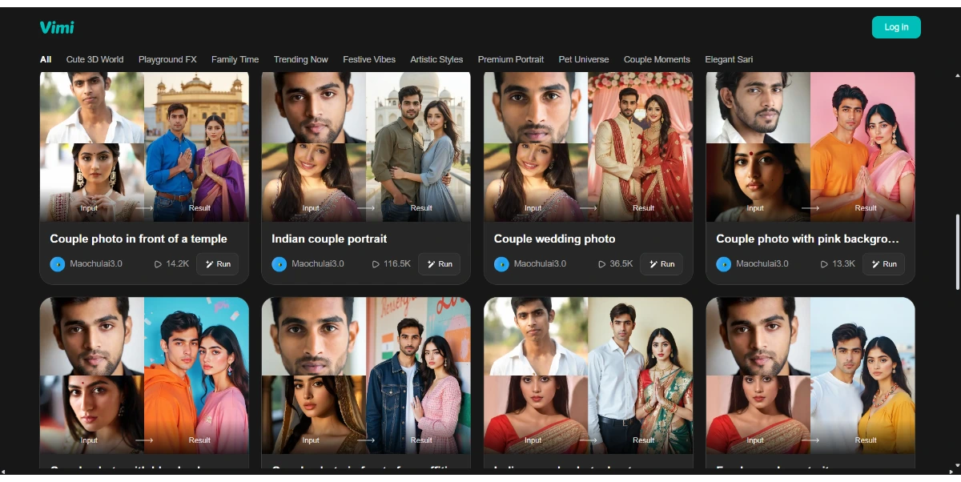Run the Indian couple portrait template
961x482 pixels.
click(x=439, y=264)
